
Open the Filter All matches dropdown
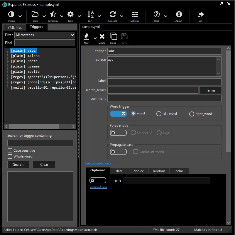[x=45, y=35]
